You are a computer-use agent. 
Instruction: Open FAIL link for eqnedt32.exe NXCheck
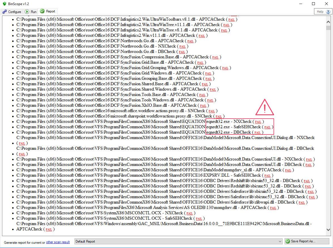(258, 122)
